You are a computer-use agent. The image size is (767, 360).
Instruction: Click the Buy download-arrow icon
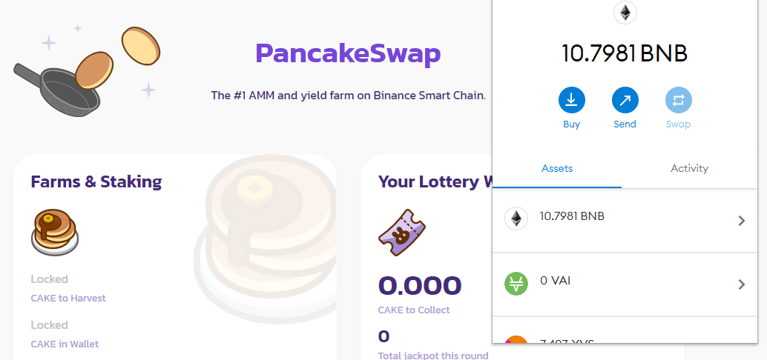pyautogui.click(x=571, y=101)
